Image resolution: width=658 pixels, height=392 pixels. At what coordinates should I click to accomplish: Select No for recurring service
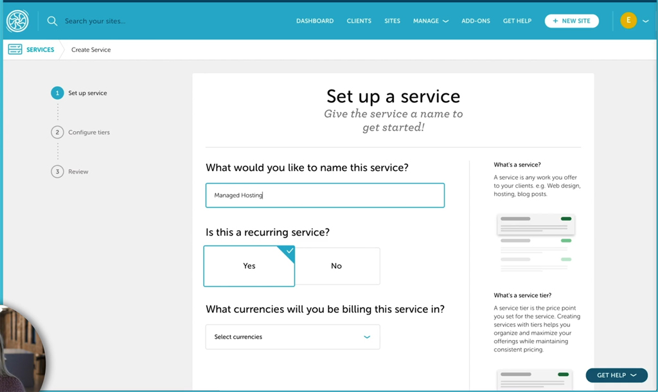(x=337, y=266)
